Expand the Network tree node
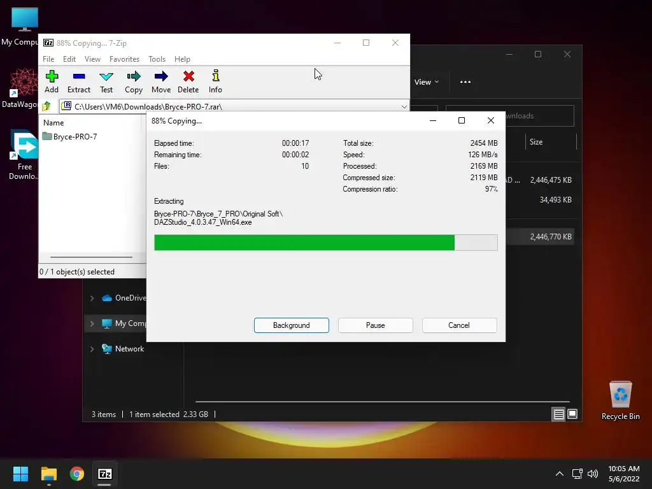 click(92, 350)
